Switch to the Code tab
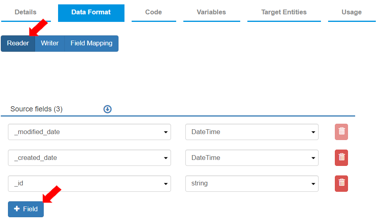Viewport: 379px width, 220px height. click(x=154, y=12)
